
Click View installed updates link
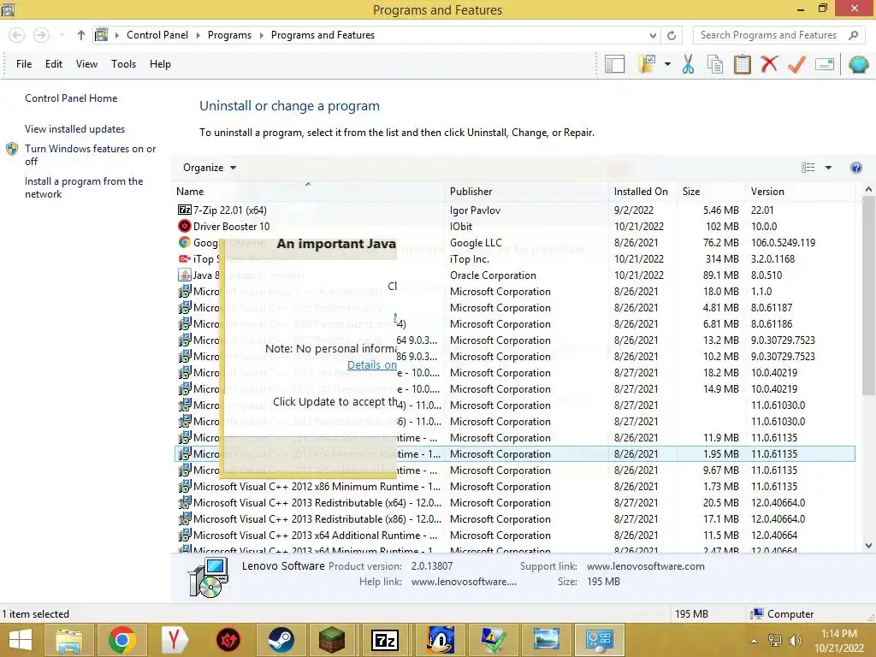coord(75,129)
